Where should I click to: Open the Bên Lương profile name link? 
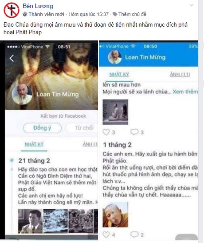click(38, 6)
